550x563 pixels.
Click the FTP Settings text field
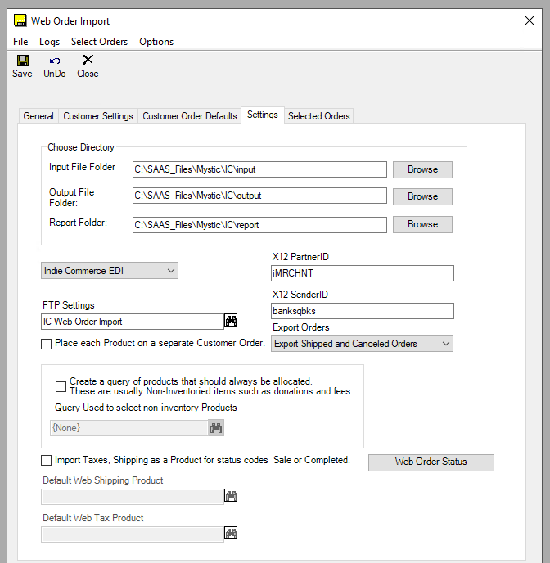[133, 322]
